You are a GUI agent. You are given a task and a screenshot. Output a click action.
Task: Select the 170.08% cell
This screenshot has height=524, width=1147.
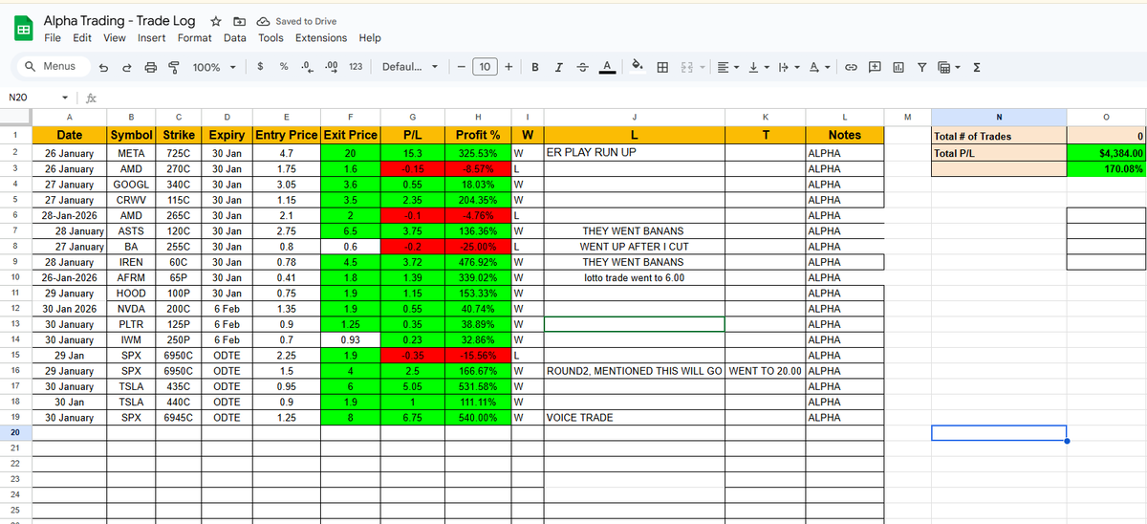[x=1106, y=168]
